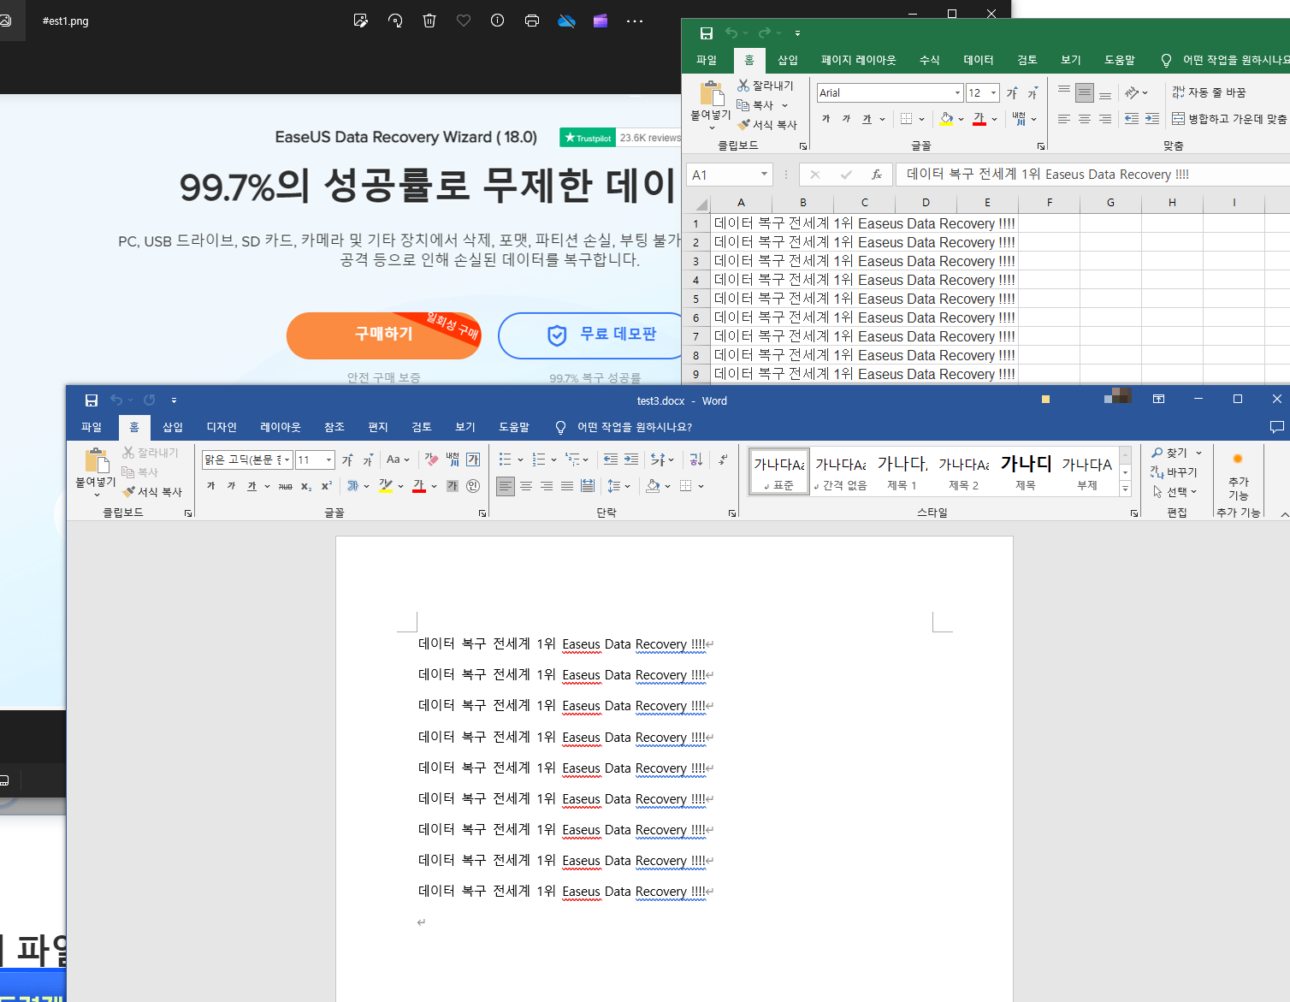Click 바꾸기 replace in Word ribbon

pos(1174,472)
